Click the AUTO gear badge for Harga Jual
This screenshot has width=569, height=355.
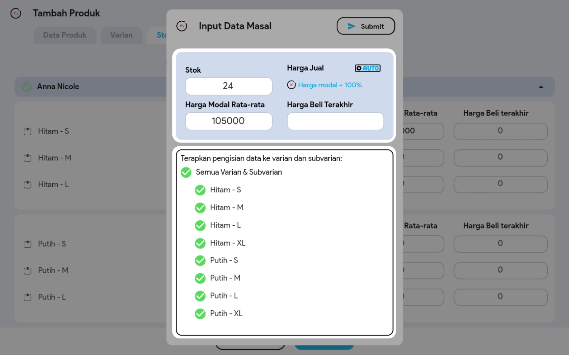(367, 68)
